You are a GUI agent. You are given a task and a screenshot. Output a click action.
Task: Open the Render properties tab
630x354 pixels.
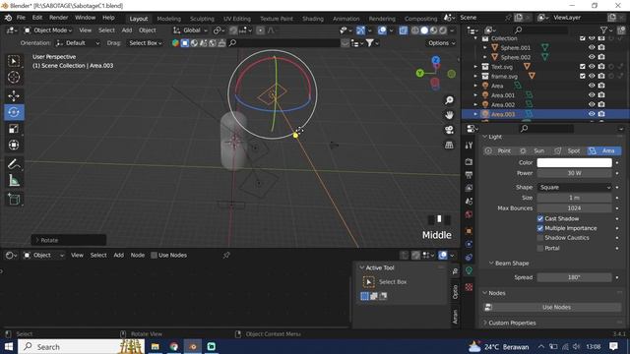pyautogui.click(x=469, y=161)
